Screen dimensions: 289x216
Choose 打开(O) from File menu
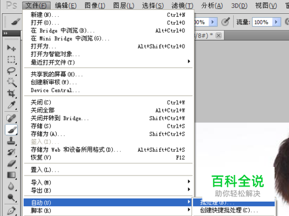coord(108,23)
